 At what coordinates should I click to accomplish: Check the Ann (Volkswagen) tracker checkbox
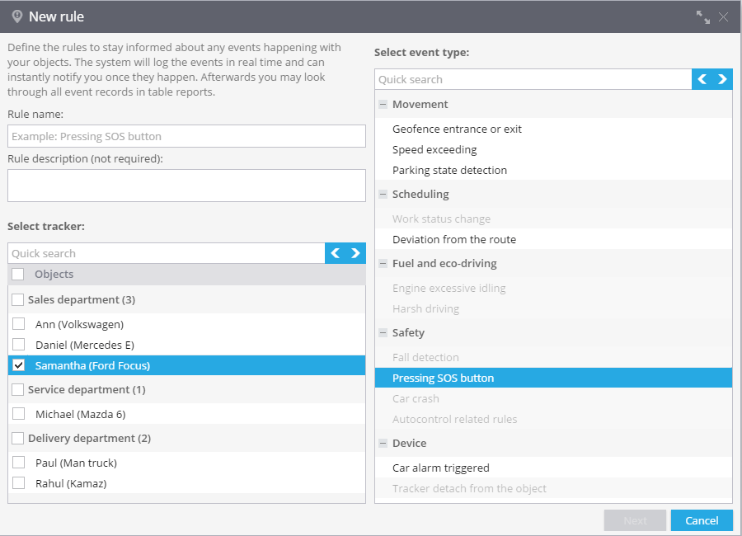click(x=18, y=324)
